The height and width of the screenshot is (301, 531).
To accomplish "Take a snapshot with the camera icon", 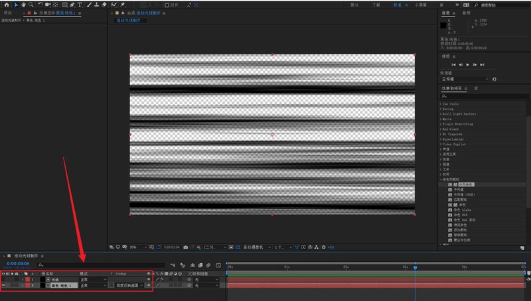I will pyautogui.click(x=185, y=247).
